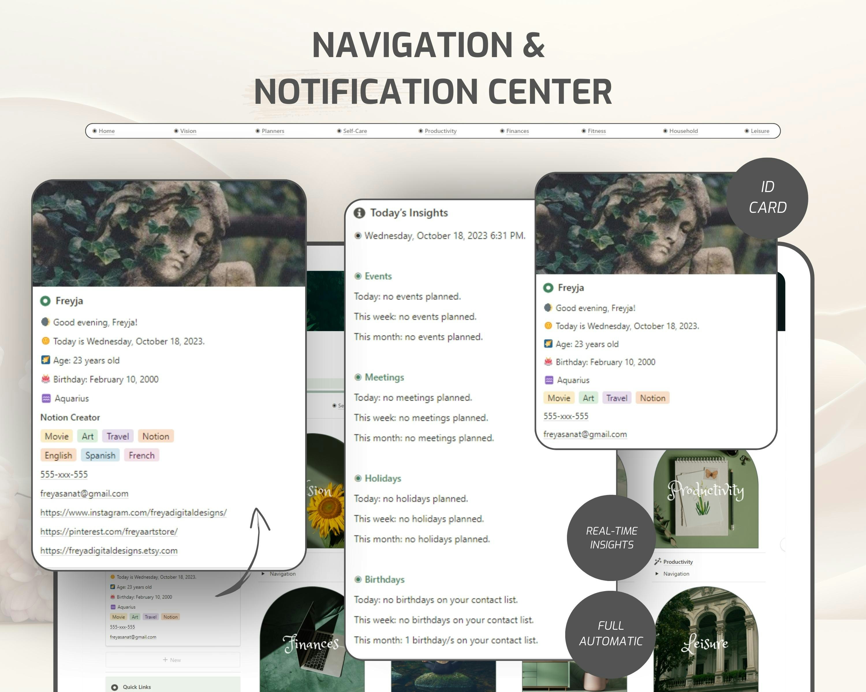Click the bullet icon next to Events

tap(358, 276)
